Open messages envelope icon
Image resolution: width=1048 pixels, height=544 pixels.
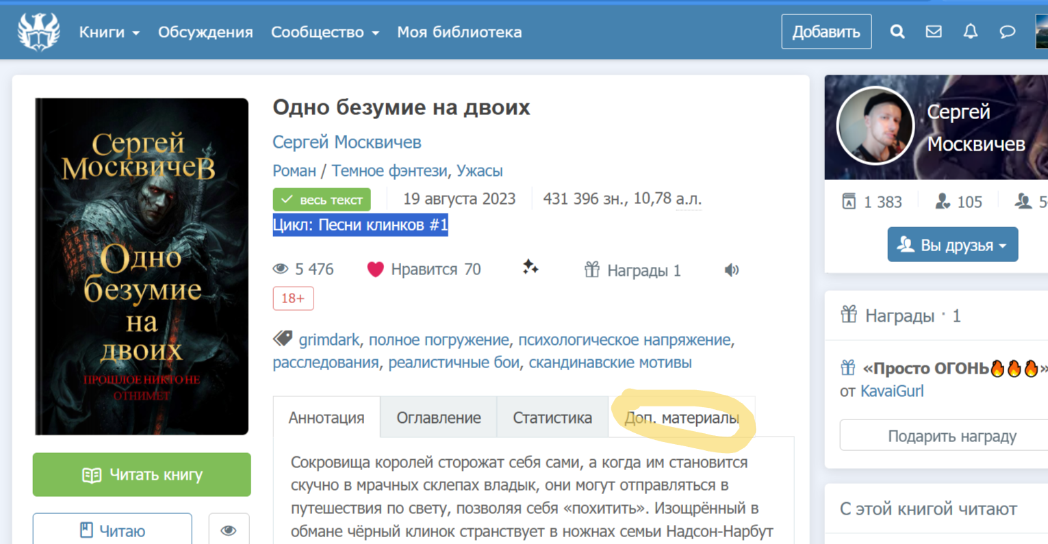click(934, 31)
